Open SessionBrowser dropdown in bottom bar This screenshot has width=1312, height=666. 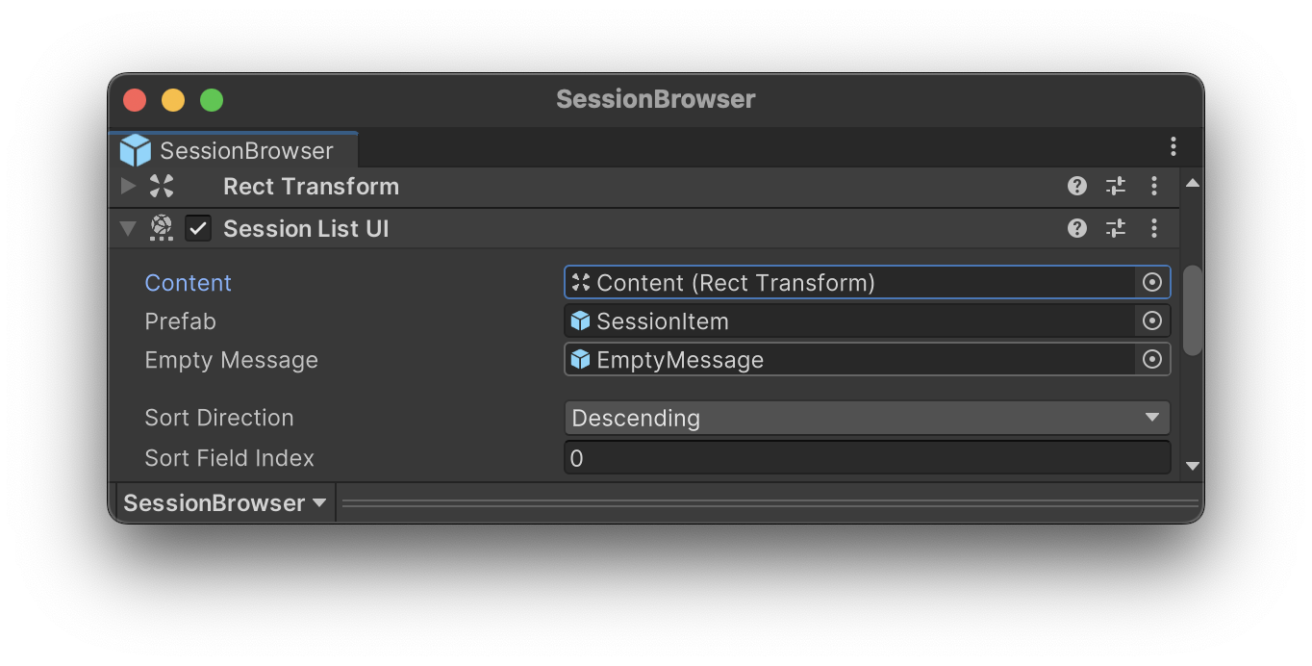225,502
